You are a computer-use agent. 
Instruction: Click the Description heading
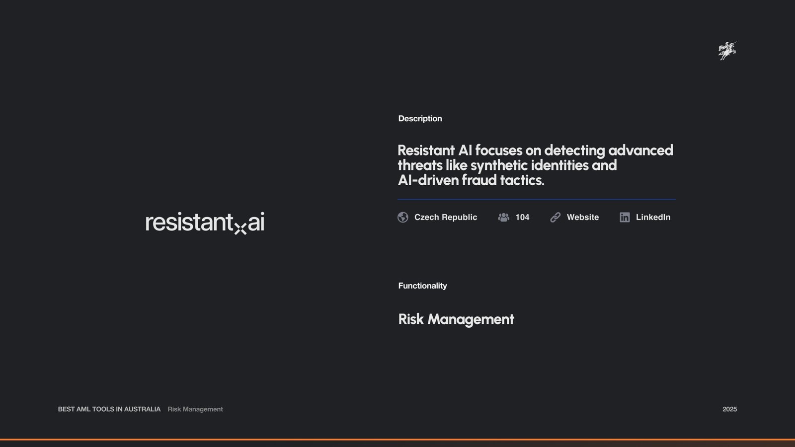[420, 119]
